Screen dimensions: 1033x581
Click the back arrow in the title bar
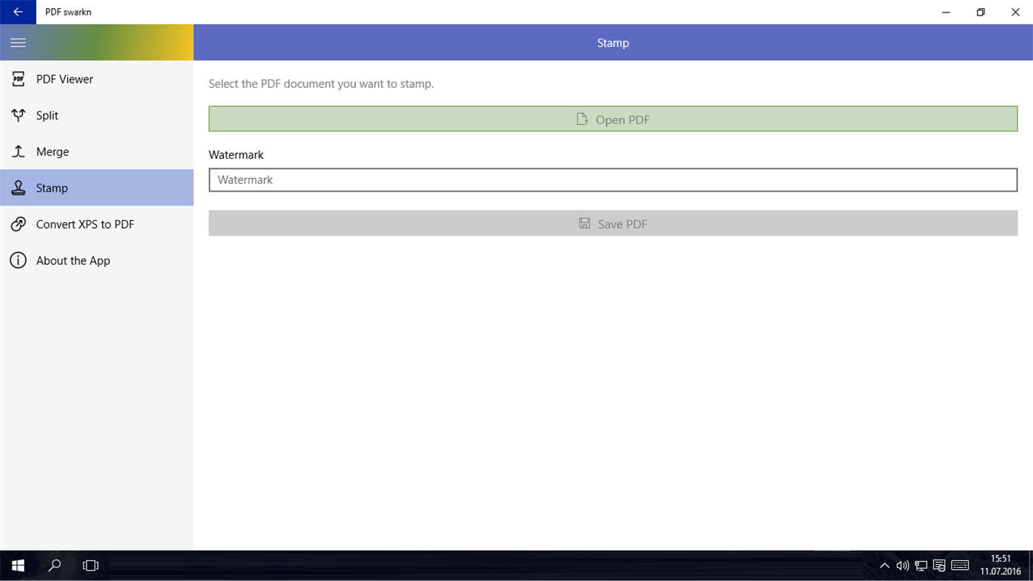(18, 12)
